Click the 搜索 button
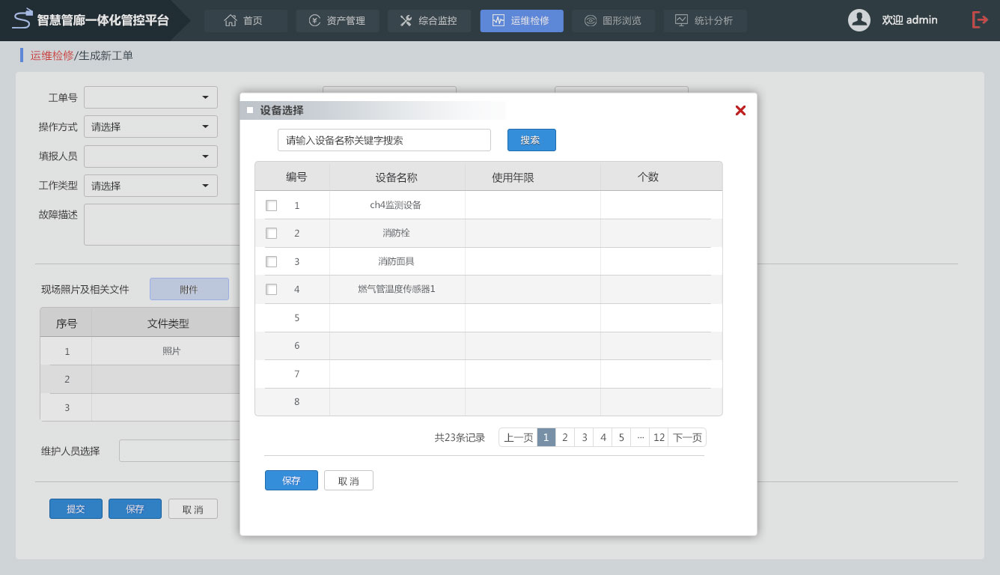Viewport: 1000px width, 575px height. pyautogui.click(x=531, y=140)
